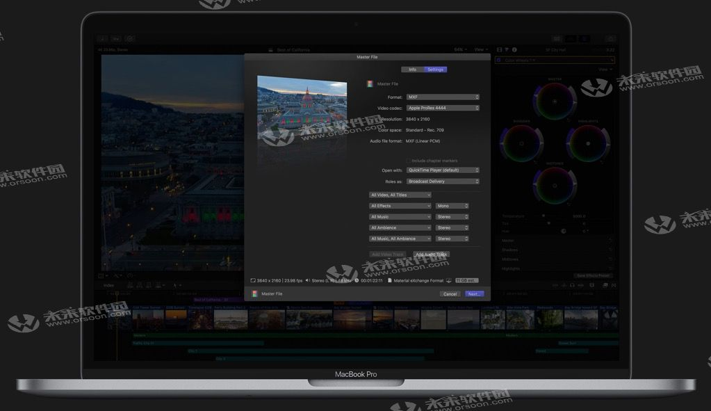
Task: Open the Video codec dropdown Apple ProRes 4444
Action: coord(443,108)
